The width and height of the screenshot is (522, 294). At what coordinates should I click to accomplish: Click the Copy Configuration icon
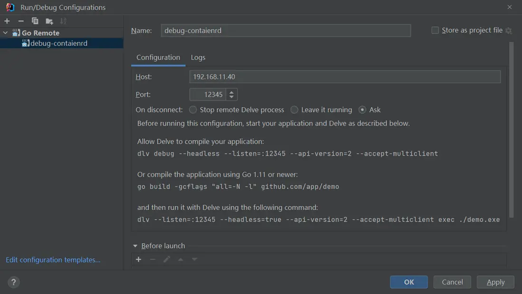pyautogui.click(x=35, y=21)
